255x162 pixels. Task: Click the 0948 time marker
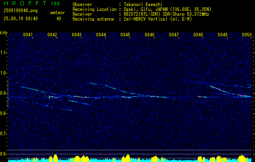pyautogui.click(x=198, y=35)
